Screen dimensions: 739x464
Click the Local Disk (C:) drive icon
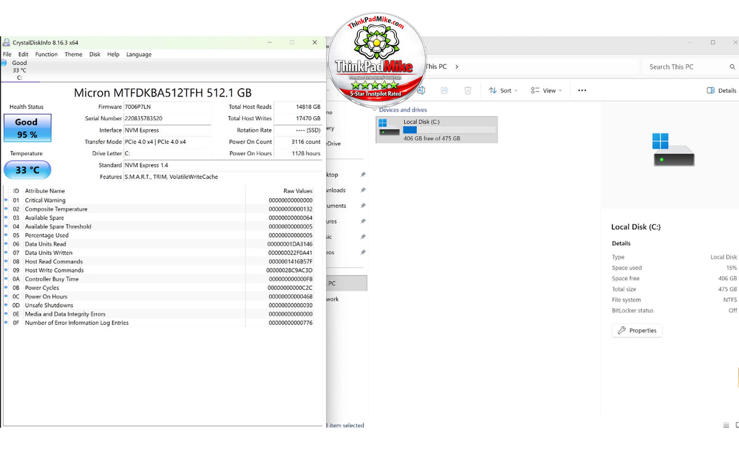[389, 128]
